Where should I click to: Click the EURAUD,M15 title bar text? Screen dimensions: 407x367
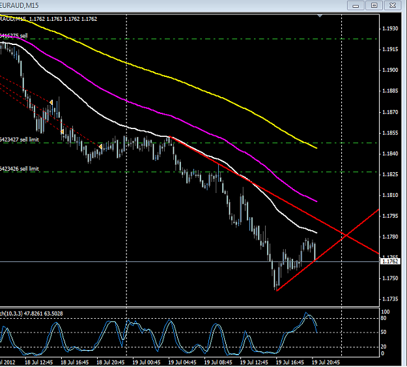pos(20,5)
